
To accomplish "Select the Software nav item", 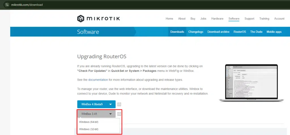I will pyautogui.click(x=234, y=19).
